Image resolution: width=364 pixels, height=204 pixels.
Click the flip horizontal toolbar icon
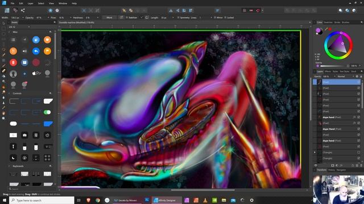click(171, 10)
